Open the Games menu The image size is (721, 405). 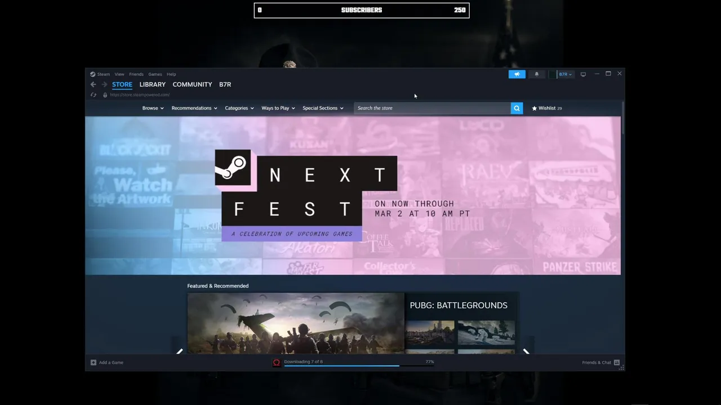coord(155,74)
